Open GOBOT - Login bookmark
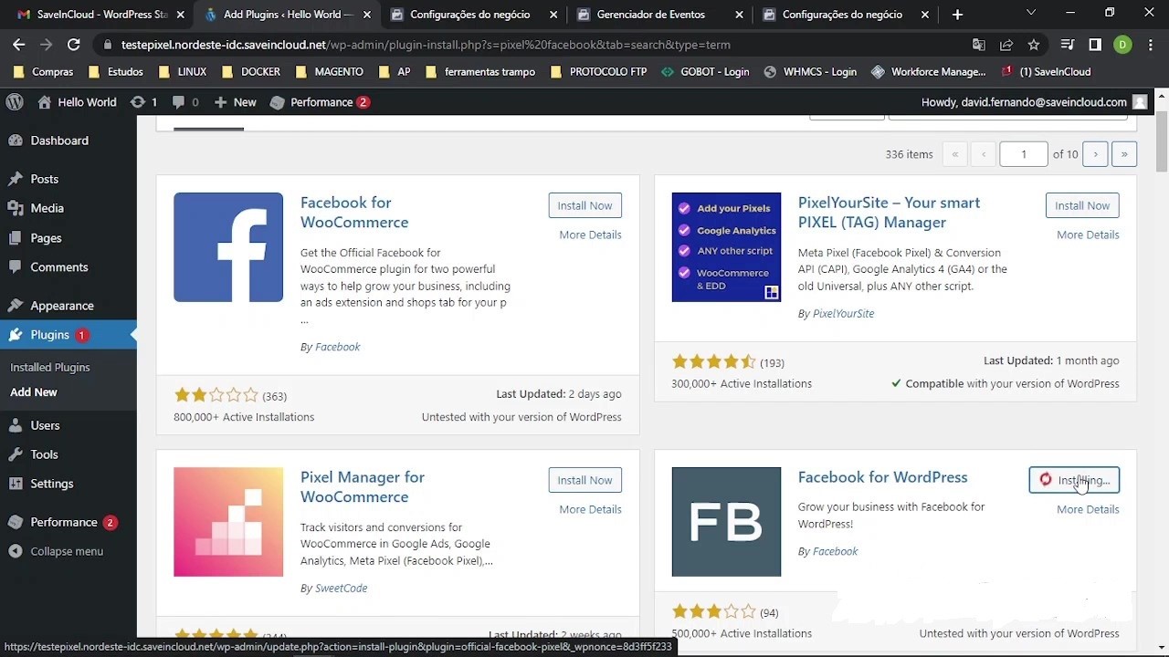The height and width of the screenshot is (657, 1169). click(x=705, y=71)
